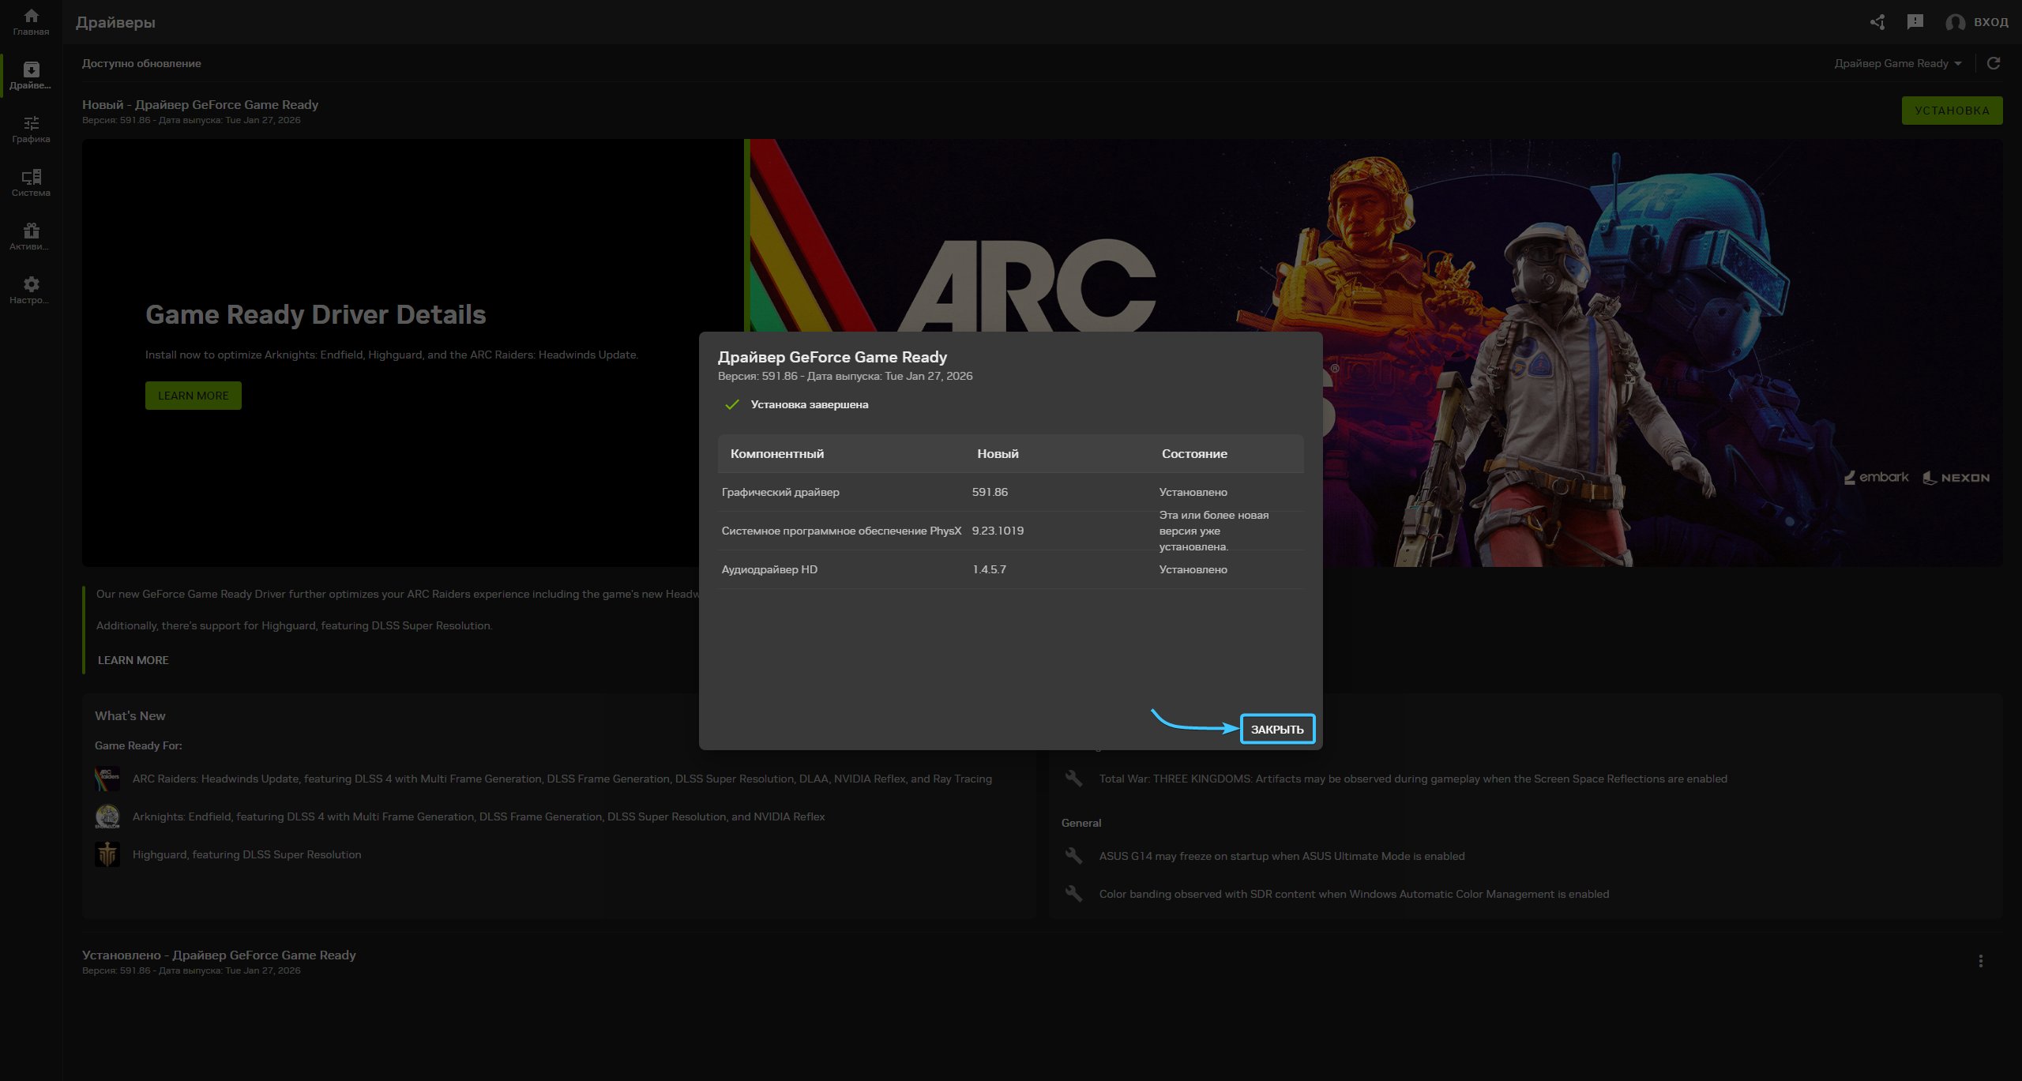Click the user avatar login icon

1955,22
